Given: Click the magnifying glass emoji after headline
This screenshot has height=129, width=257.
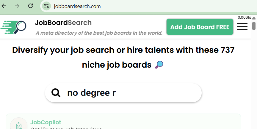Looking at the screenshot, I should [x=159, y=65].
